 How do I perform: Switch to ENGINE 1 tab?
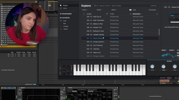(164, 50)
